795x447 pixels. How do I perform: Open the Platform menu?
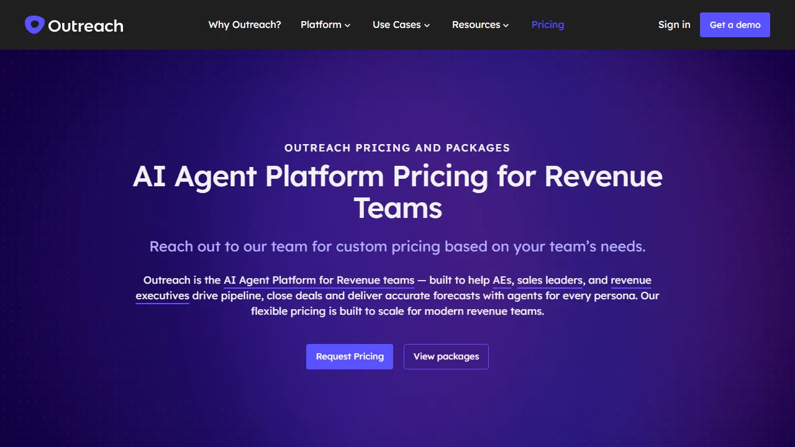point(325,25)
